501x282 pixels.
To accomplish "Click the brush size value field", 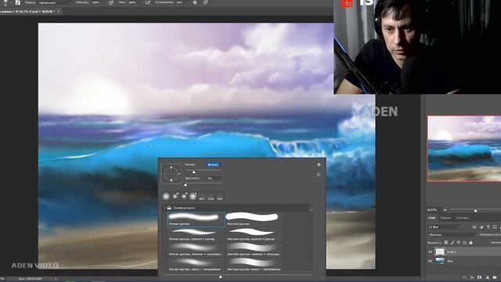I will point(213,164).
